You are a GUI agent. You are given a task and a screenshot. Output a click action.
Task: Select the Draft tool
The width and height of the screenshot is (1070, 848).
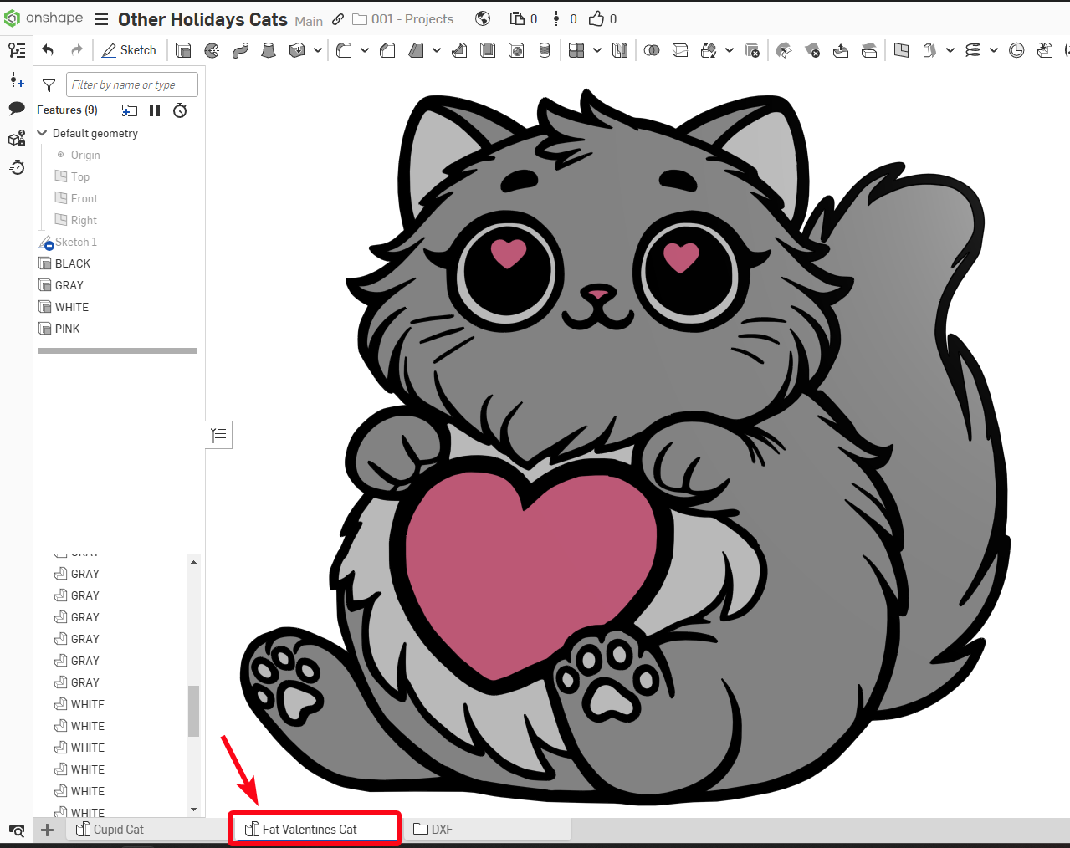416,50
